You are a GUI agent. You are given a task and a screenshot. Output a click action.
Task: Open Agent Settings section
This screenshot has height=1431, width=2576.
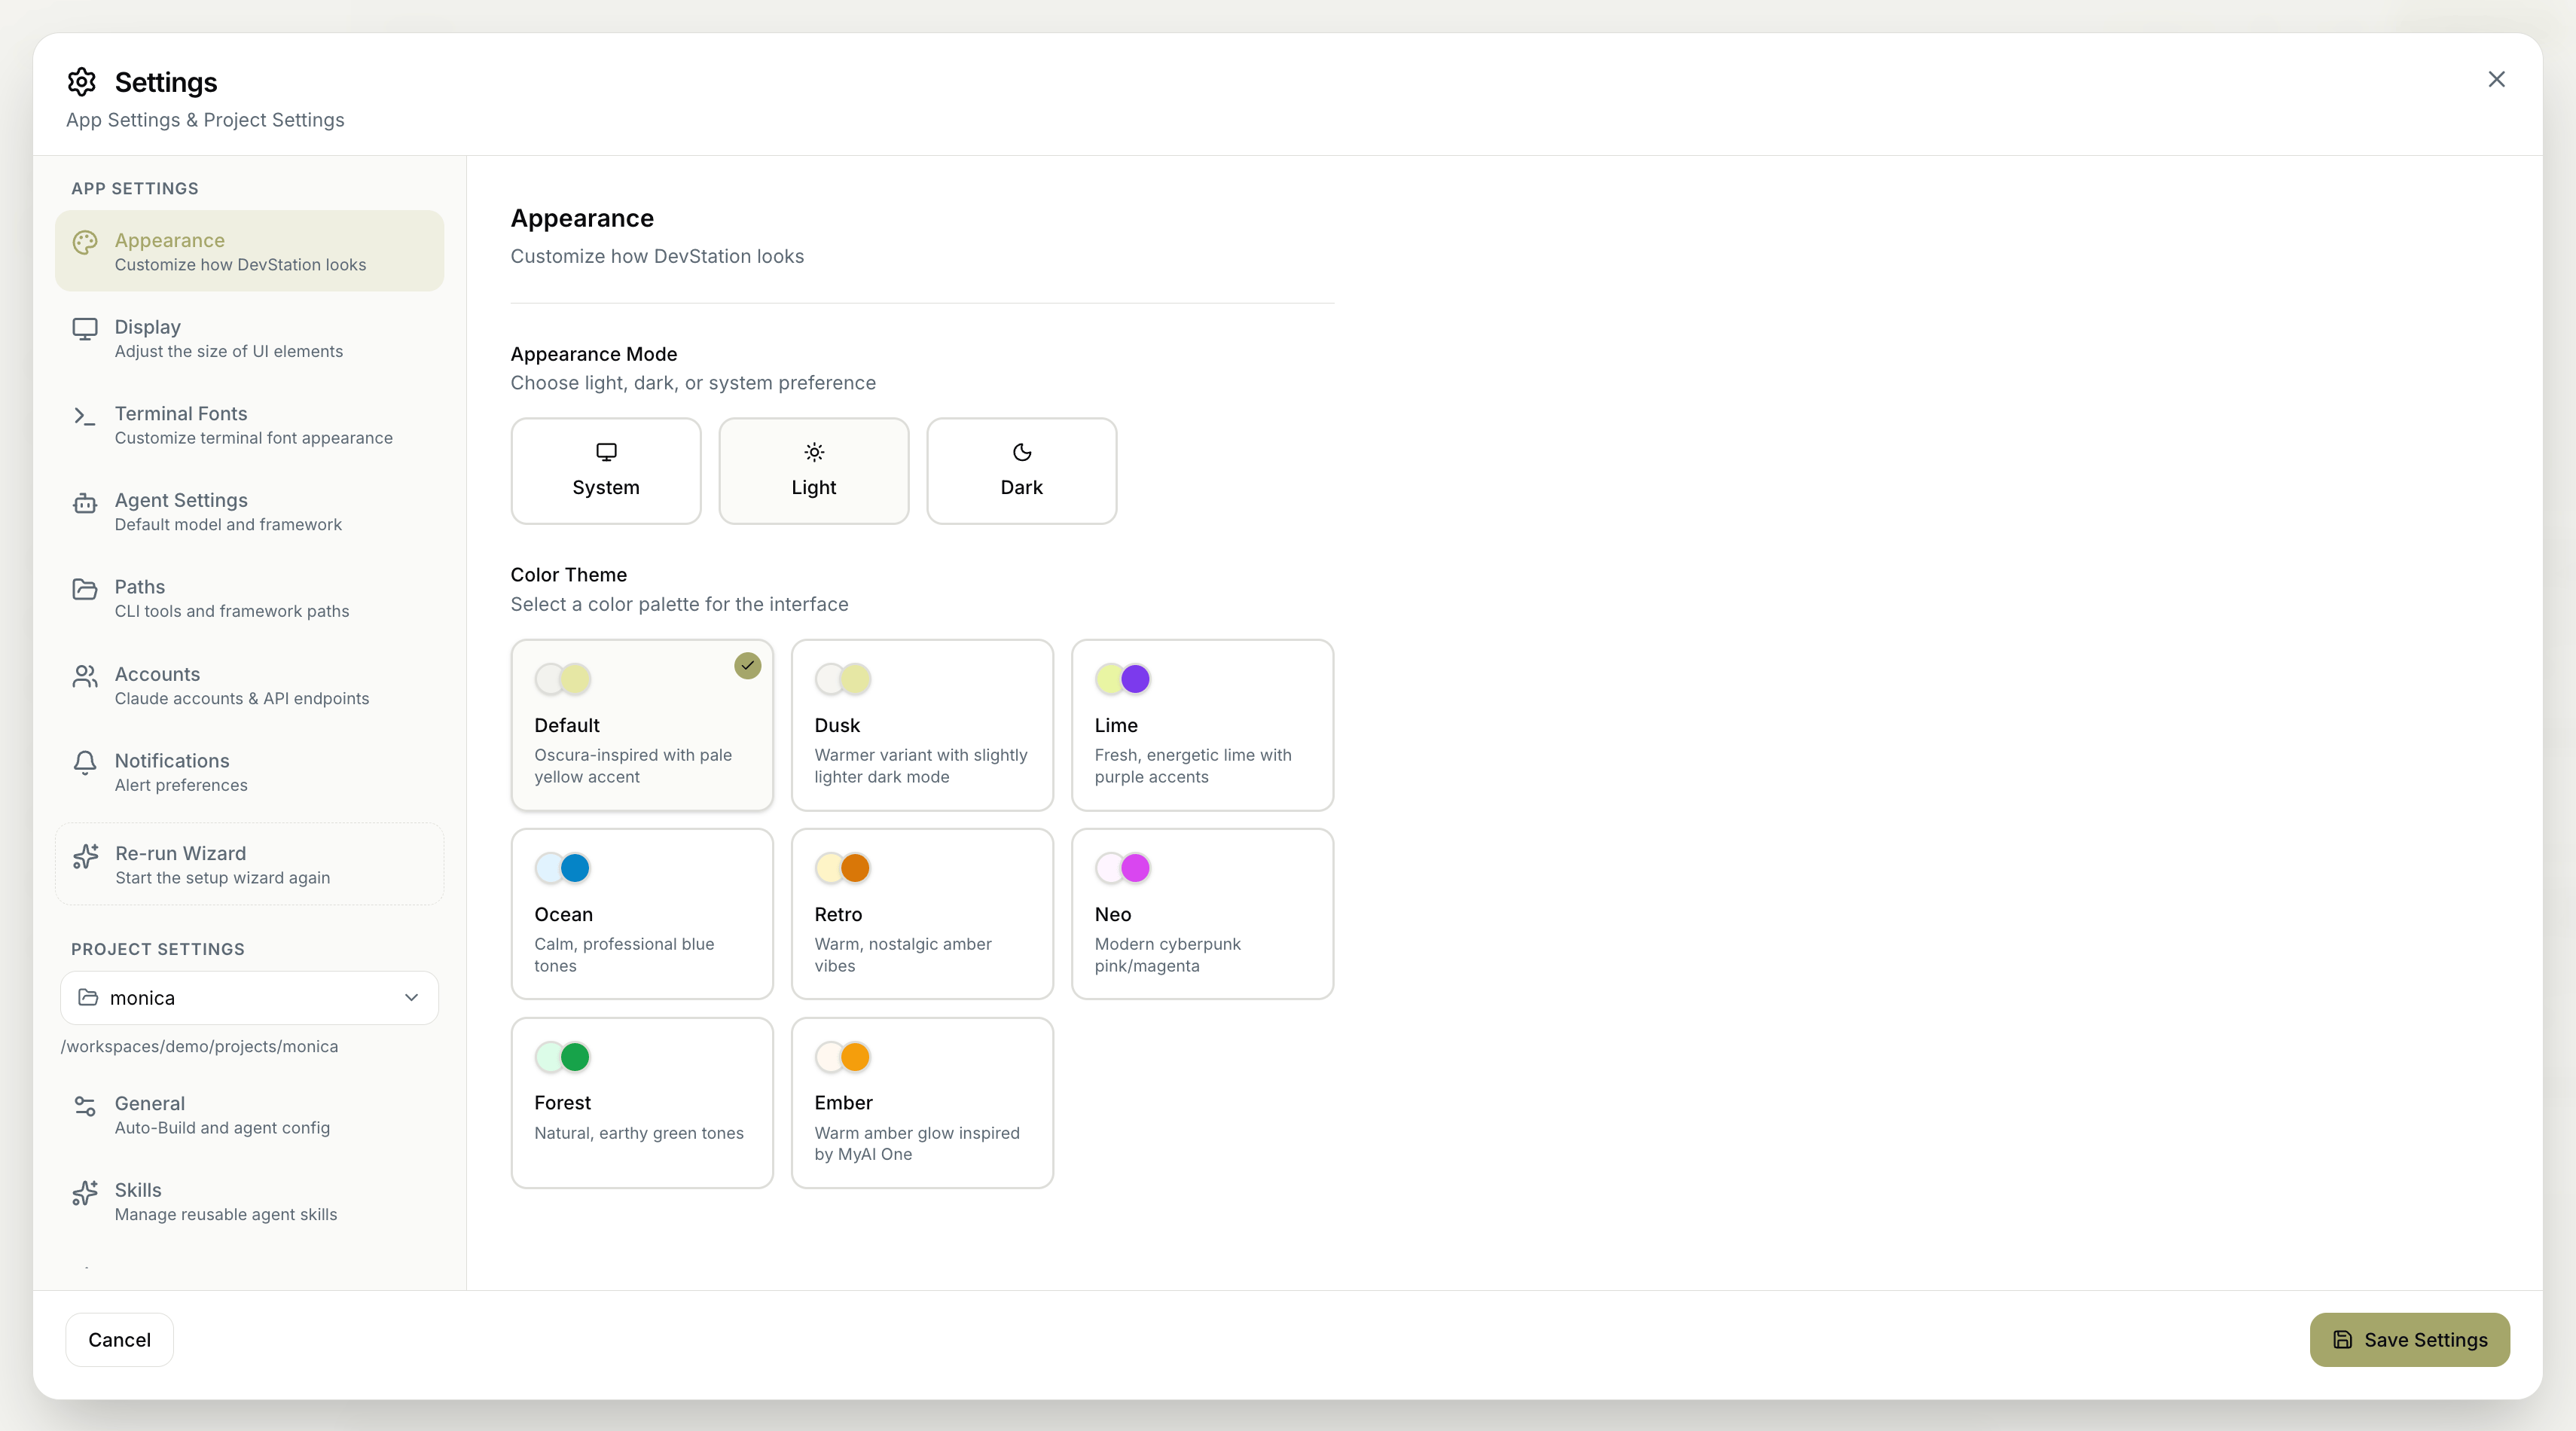click(x=249, y=511)
